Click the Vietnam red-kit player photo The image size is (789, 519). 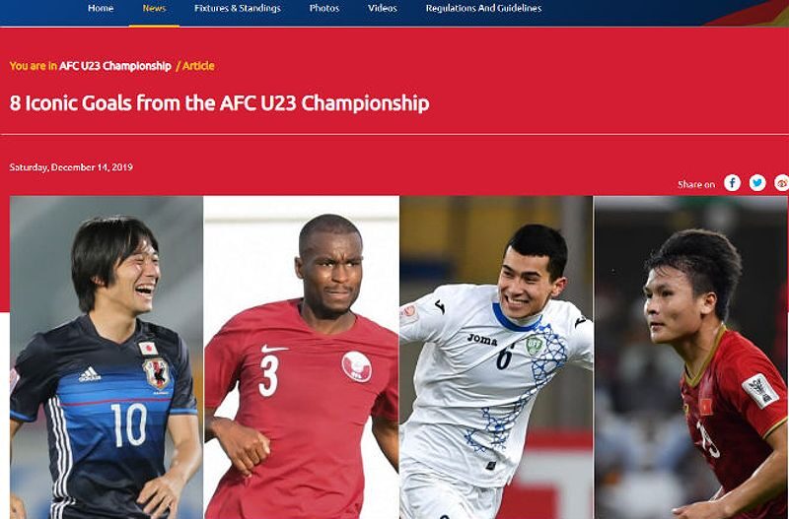pyautogui.click(x=691, y=357)
